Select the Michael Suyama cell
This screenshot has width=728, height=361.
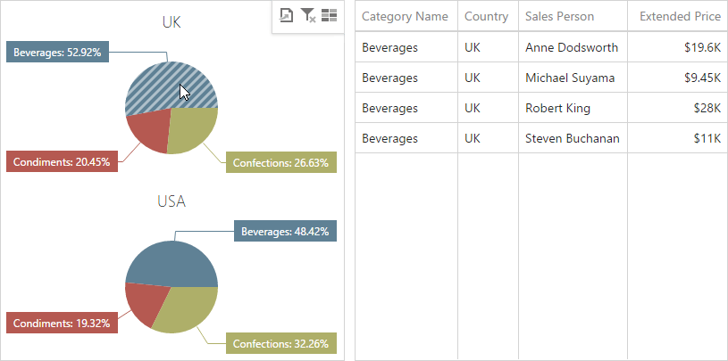coord(570,78)
